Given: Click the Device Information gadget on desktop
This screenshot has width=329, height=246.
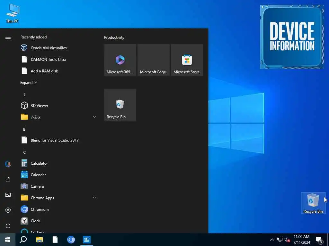Looking at the screenshot, I should click(292, 37).
